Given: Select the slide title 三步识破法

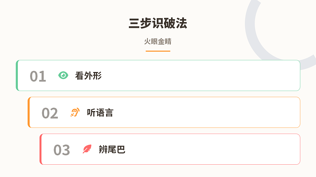Looking at the screenshot, I should pyautogui.click(x=158, y=23).
